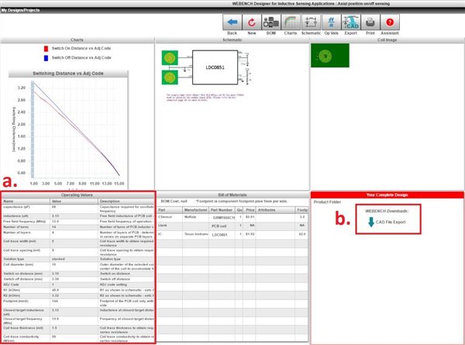Start a new design with New icon
Image resolution: width=465 pixels, height=345 pixels.
pos(252,22)
